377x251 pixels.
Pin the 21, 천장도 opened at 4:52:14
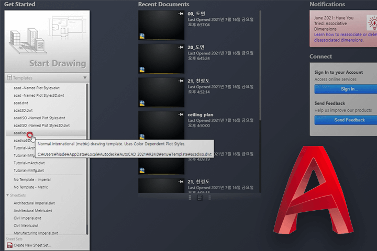pyautogui.click(x=181, y=81)
